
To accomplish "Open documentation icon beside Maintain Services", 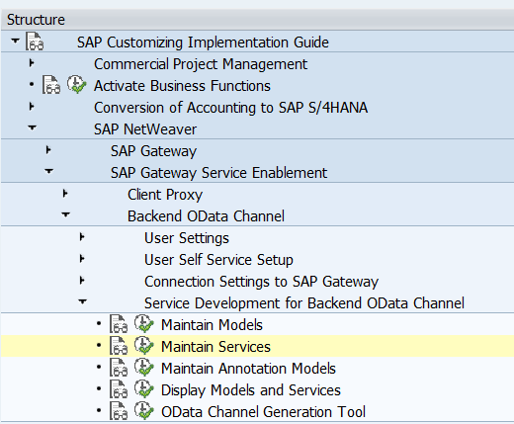I will 119,346.
